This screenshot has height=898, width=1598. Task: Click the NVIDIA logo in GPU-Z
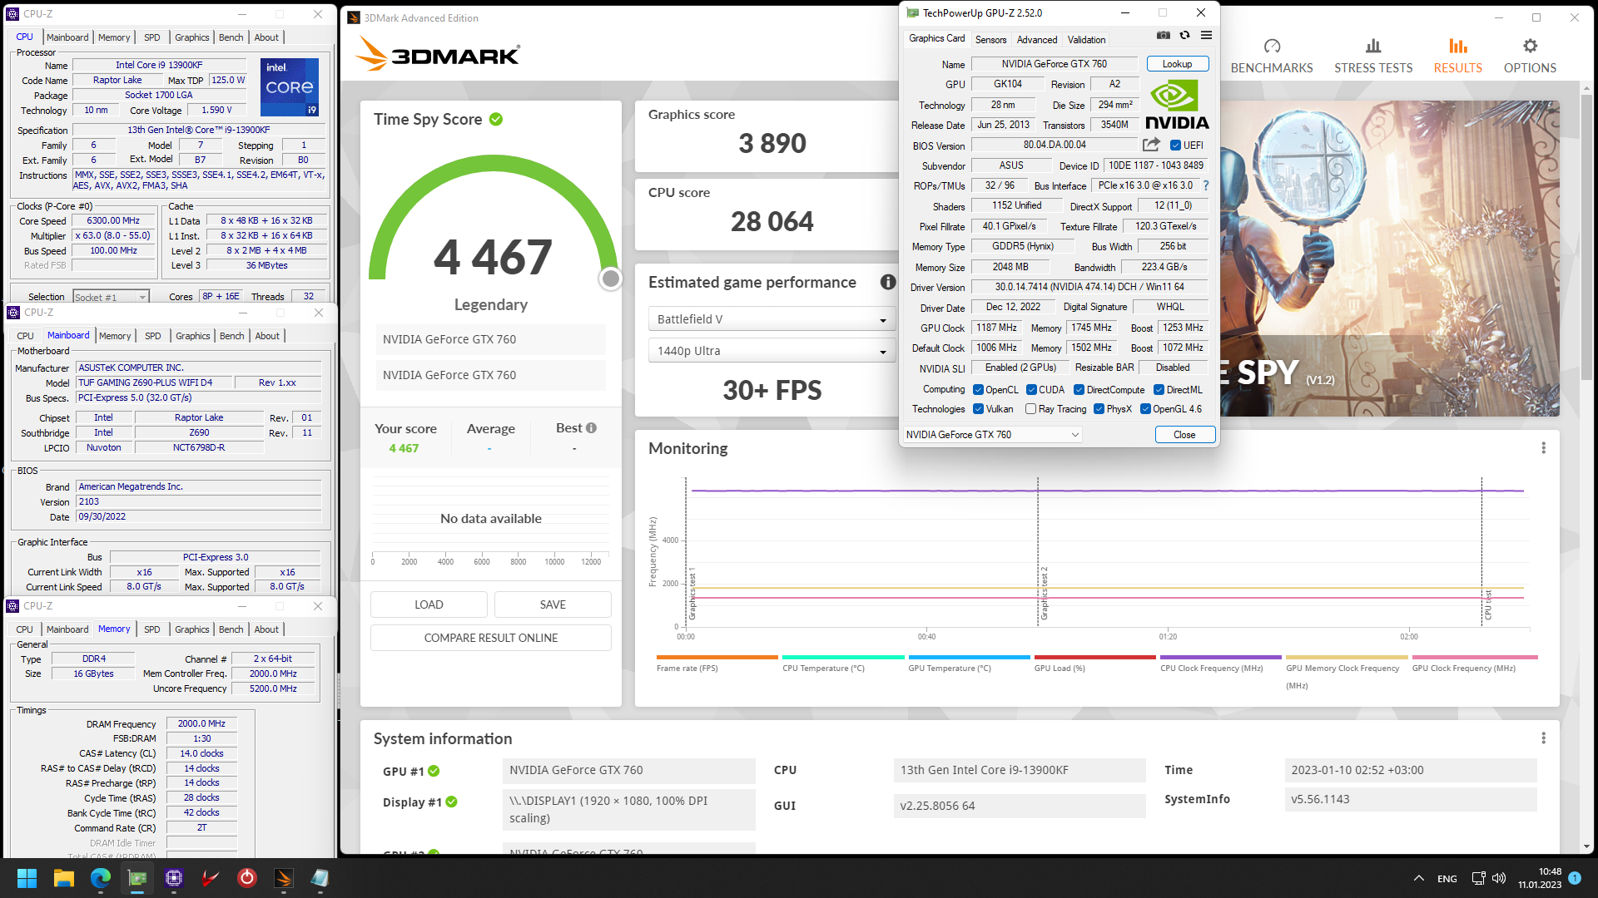[x=1177, y=105]
